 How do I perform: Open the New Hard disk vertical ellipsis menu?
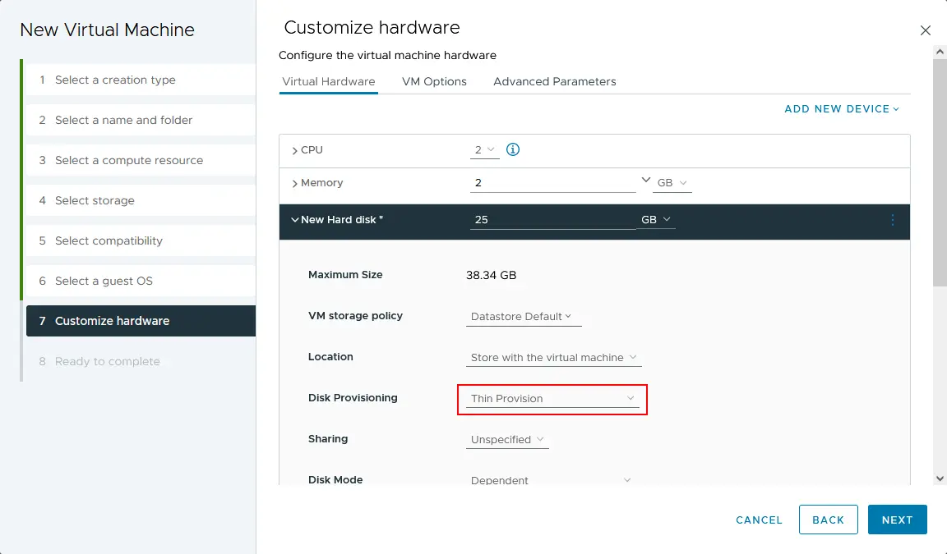[892, 220]
